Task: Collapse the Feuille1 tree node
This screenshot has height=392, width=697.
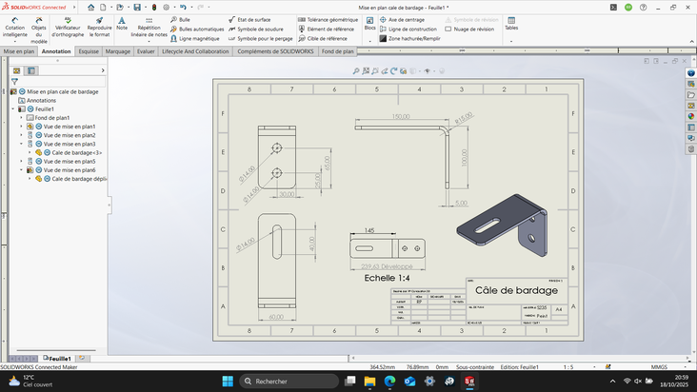Action: (13, 109)
